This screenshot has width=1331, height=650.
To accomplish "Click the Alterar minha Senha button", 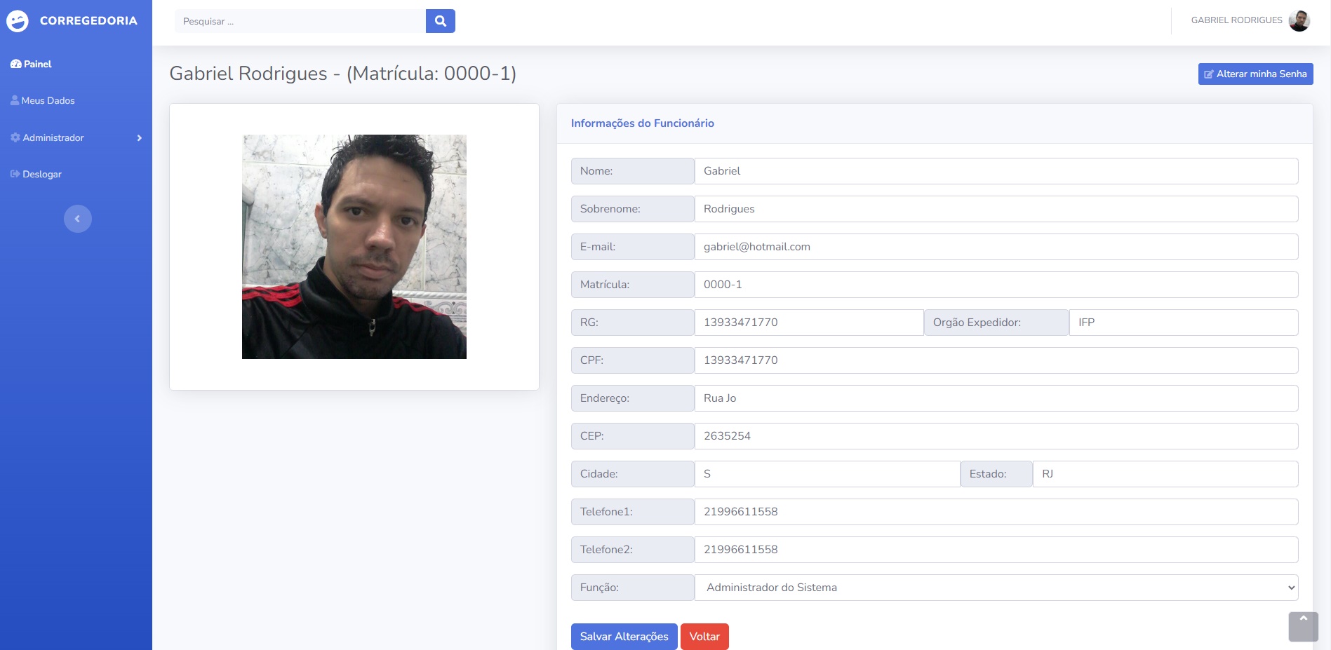I will pyautogui.click(x=1255, y=74).
